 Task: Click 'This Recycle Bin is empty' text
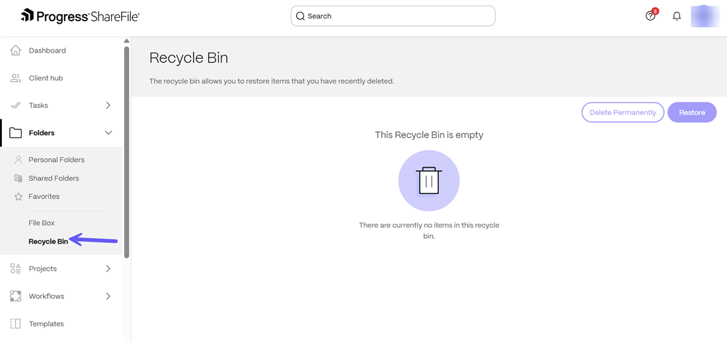[x=429, y=135]
